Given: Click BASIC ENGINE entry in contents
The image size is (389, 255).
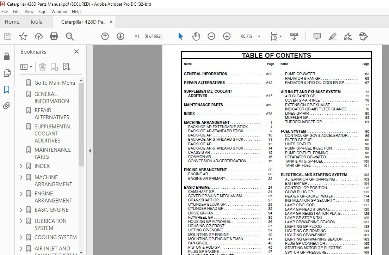Looking at the screenshot, I should click(x=197, y=187).
